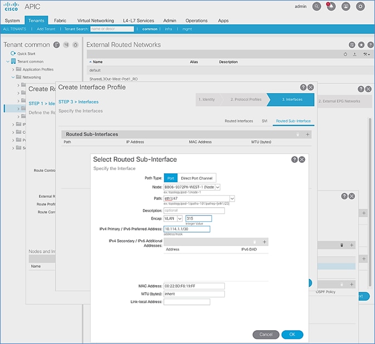Open the Admin menu tab
Viewport: 375px width, 344px height.
pos(170,21)
